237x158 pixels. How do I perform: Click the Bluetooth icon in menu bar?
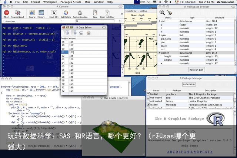(160, 2)
